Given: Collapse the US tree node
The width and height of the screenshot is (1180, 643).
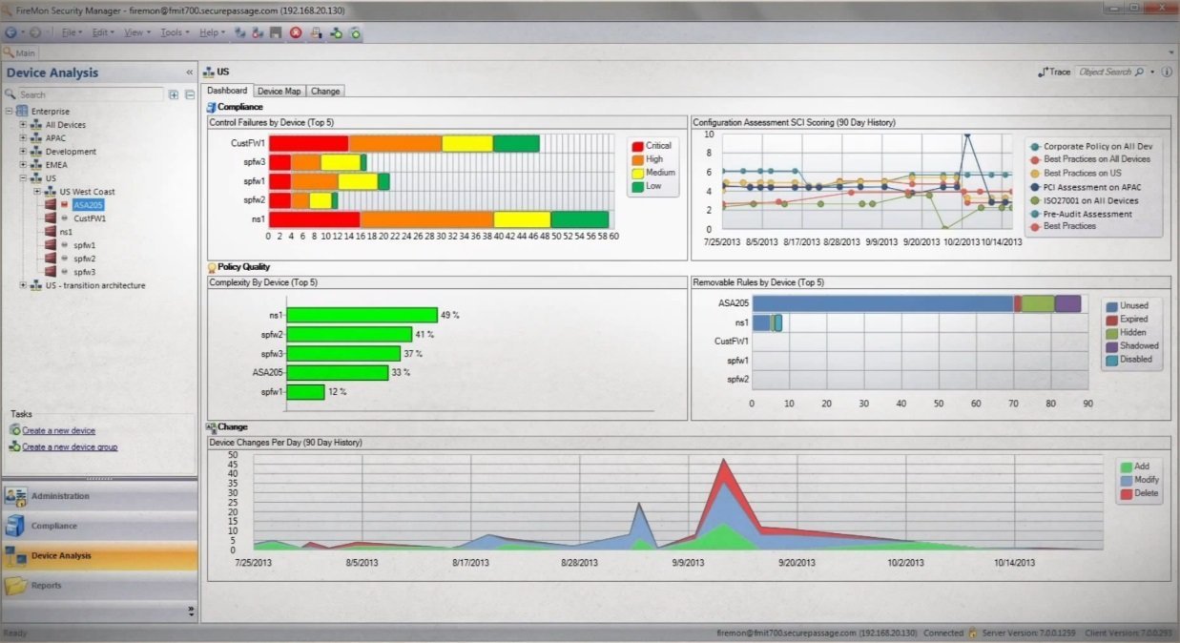Looking at the screenshot, I should [22, 177].
